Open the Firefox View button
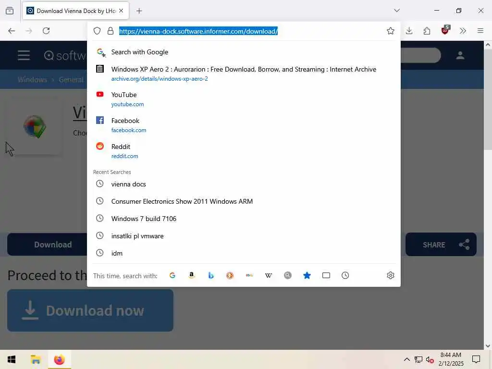Viewport: 492px width, 369px height. (10, 11)
